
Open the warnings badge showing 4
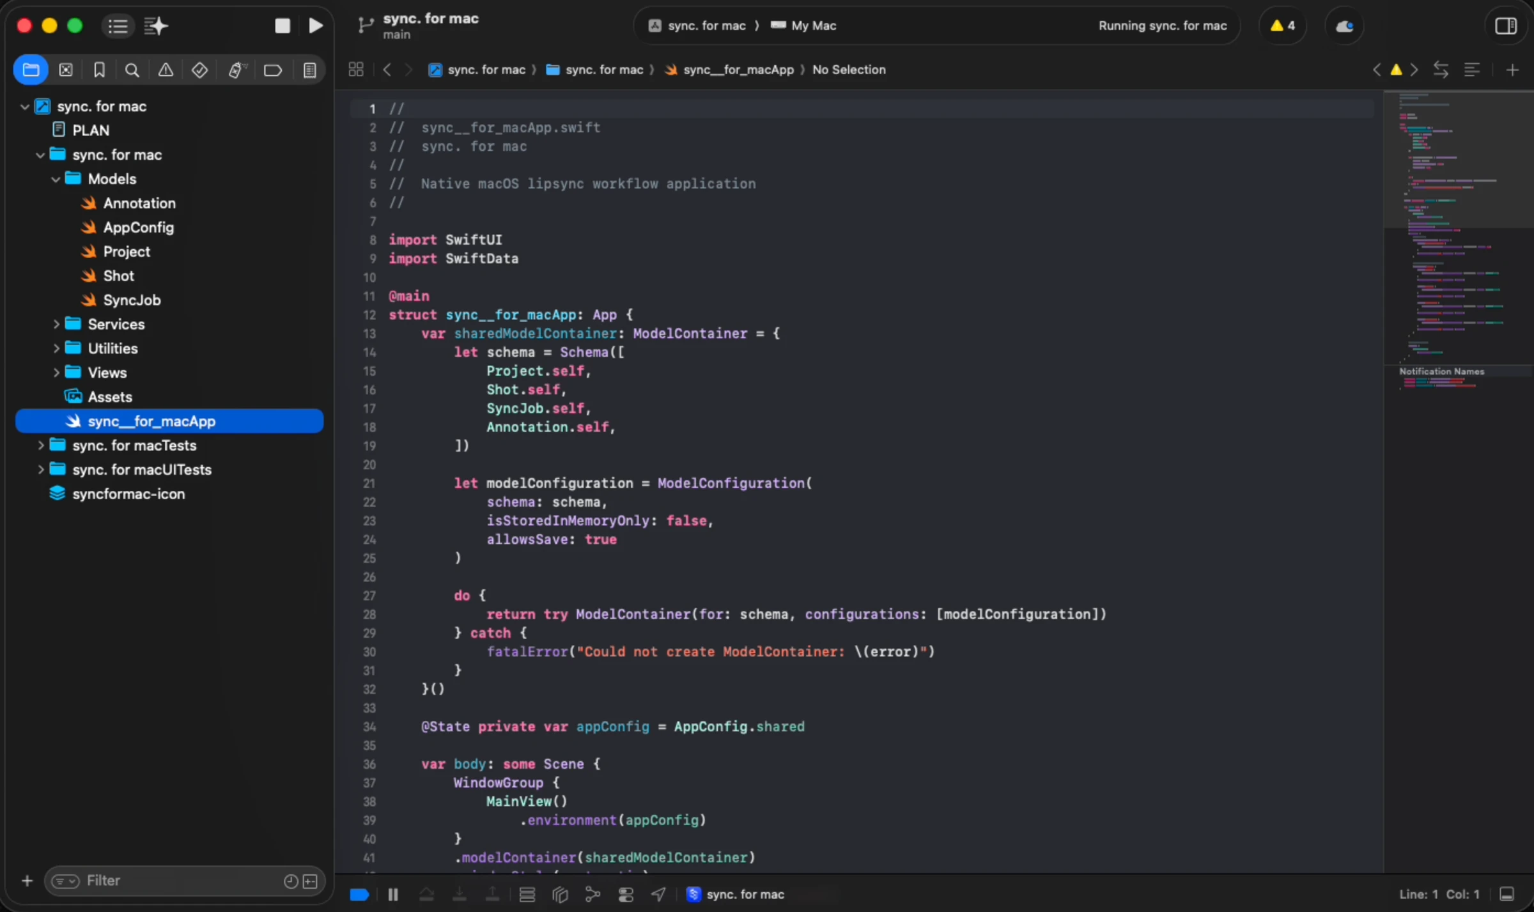[1282, 26]
